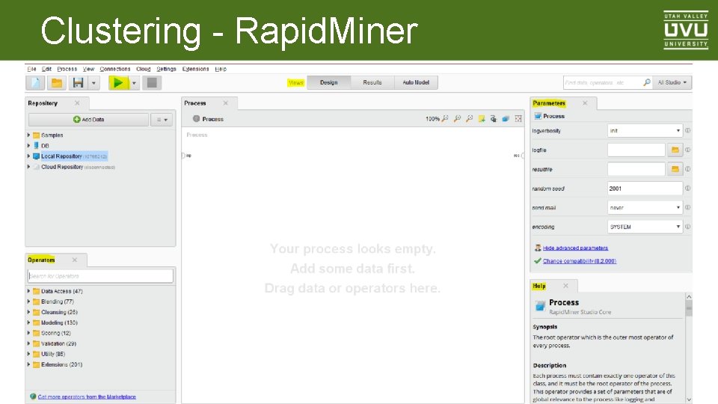
Task: Run the process with the green play button
Action: tap(118, 83)
